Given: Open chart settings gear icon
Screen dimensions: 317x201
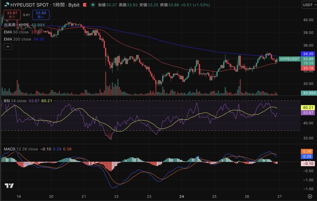Looking at the screenshot, I should point(310,196).
